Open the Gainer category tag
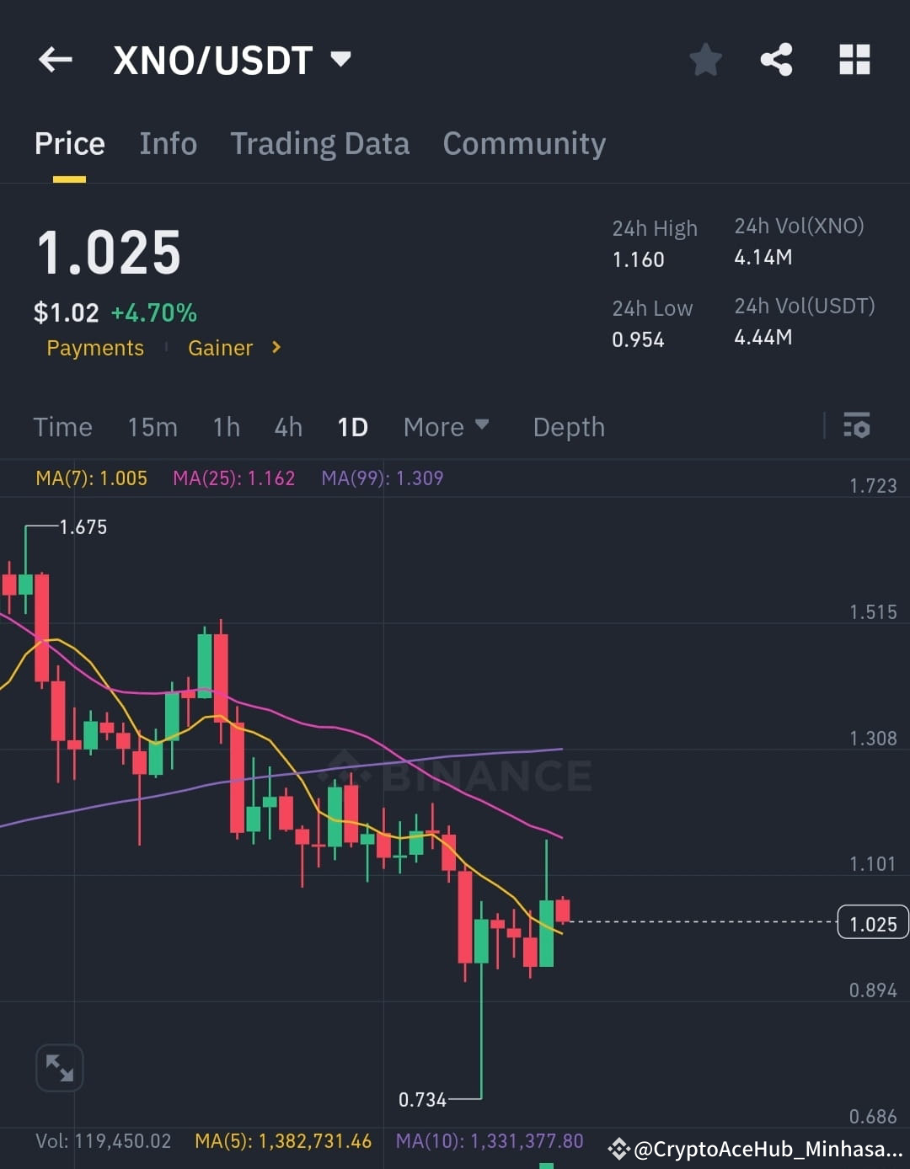 tap(220, 348)
